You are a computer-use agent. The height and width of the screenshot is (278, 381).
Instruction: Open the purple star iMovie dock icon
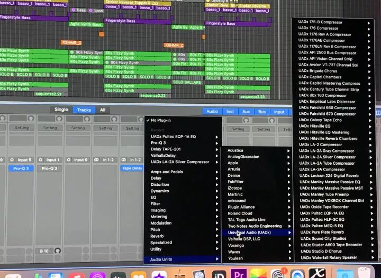point(159,275)
